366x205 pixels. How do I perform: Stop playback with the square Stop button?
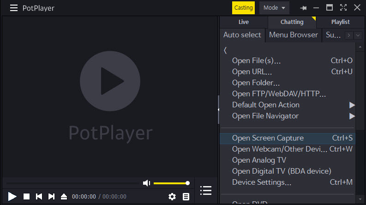(27, 196)
